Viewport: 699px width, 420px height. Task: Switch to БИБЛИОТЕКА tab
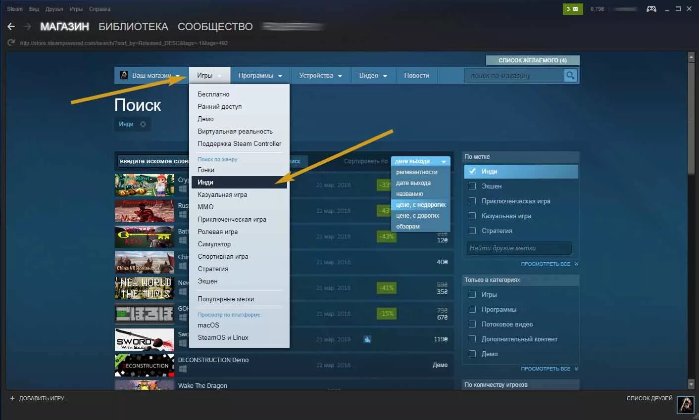pyautogui.click(x=133, y=27)
